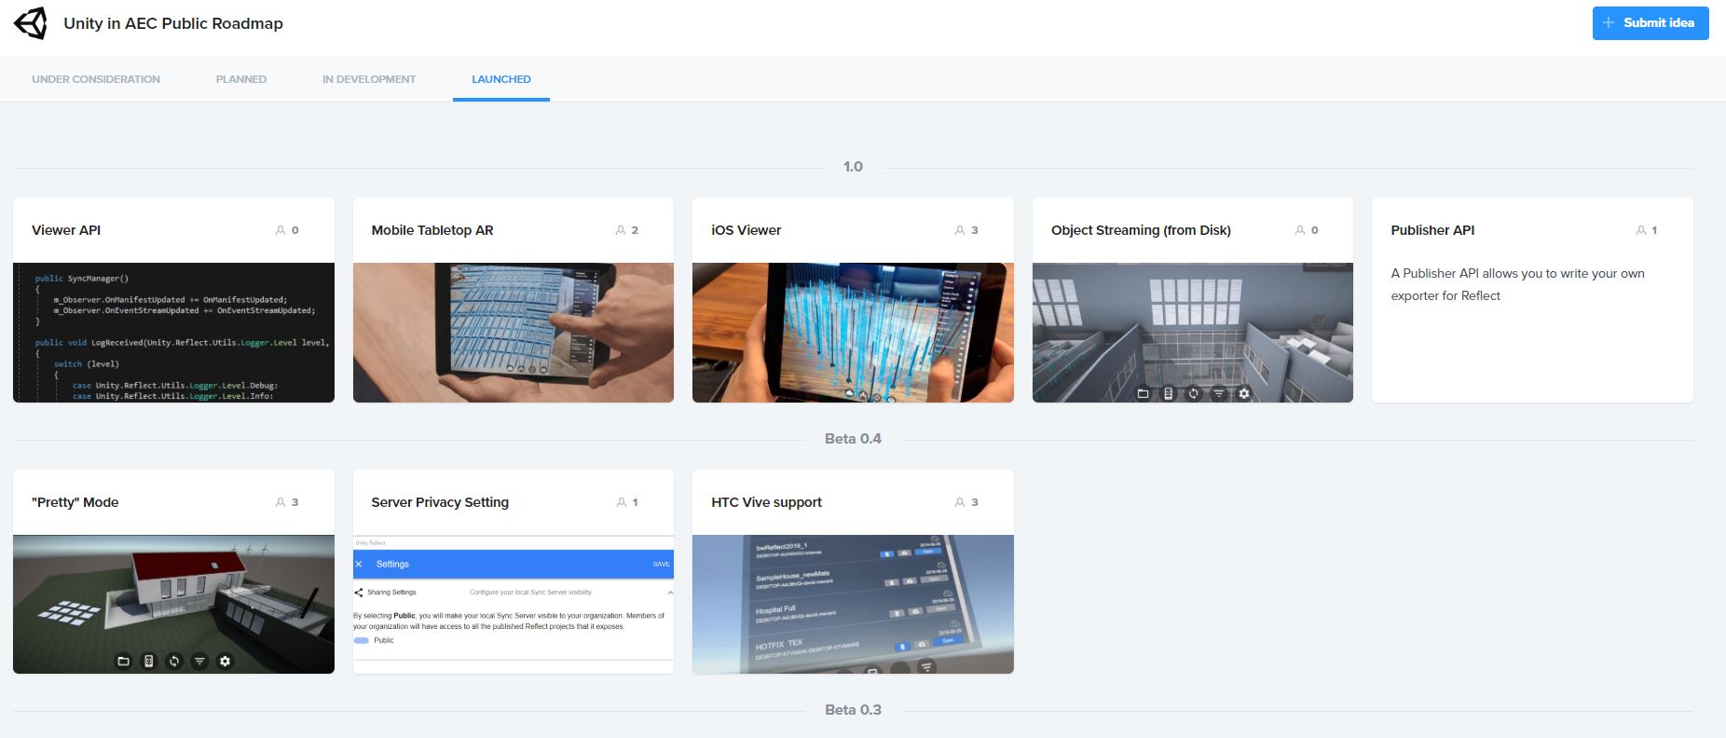Viewport: 1726px width, 738px height.
Task: Click the Mobile Tabletop AR vote icon
Action: pyautogui.click(x=621, y=230)
